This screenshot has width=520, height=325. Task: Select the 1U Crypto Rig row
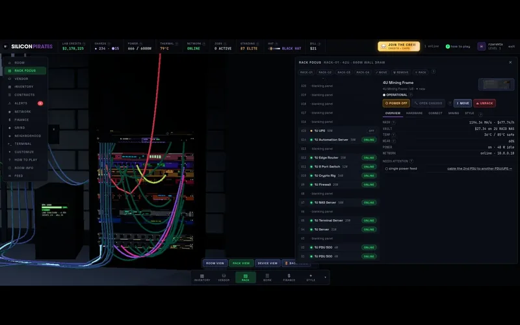(x=339, y=175)
